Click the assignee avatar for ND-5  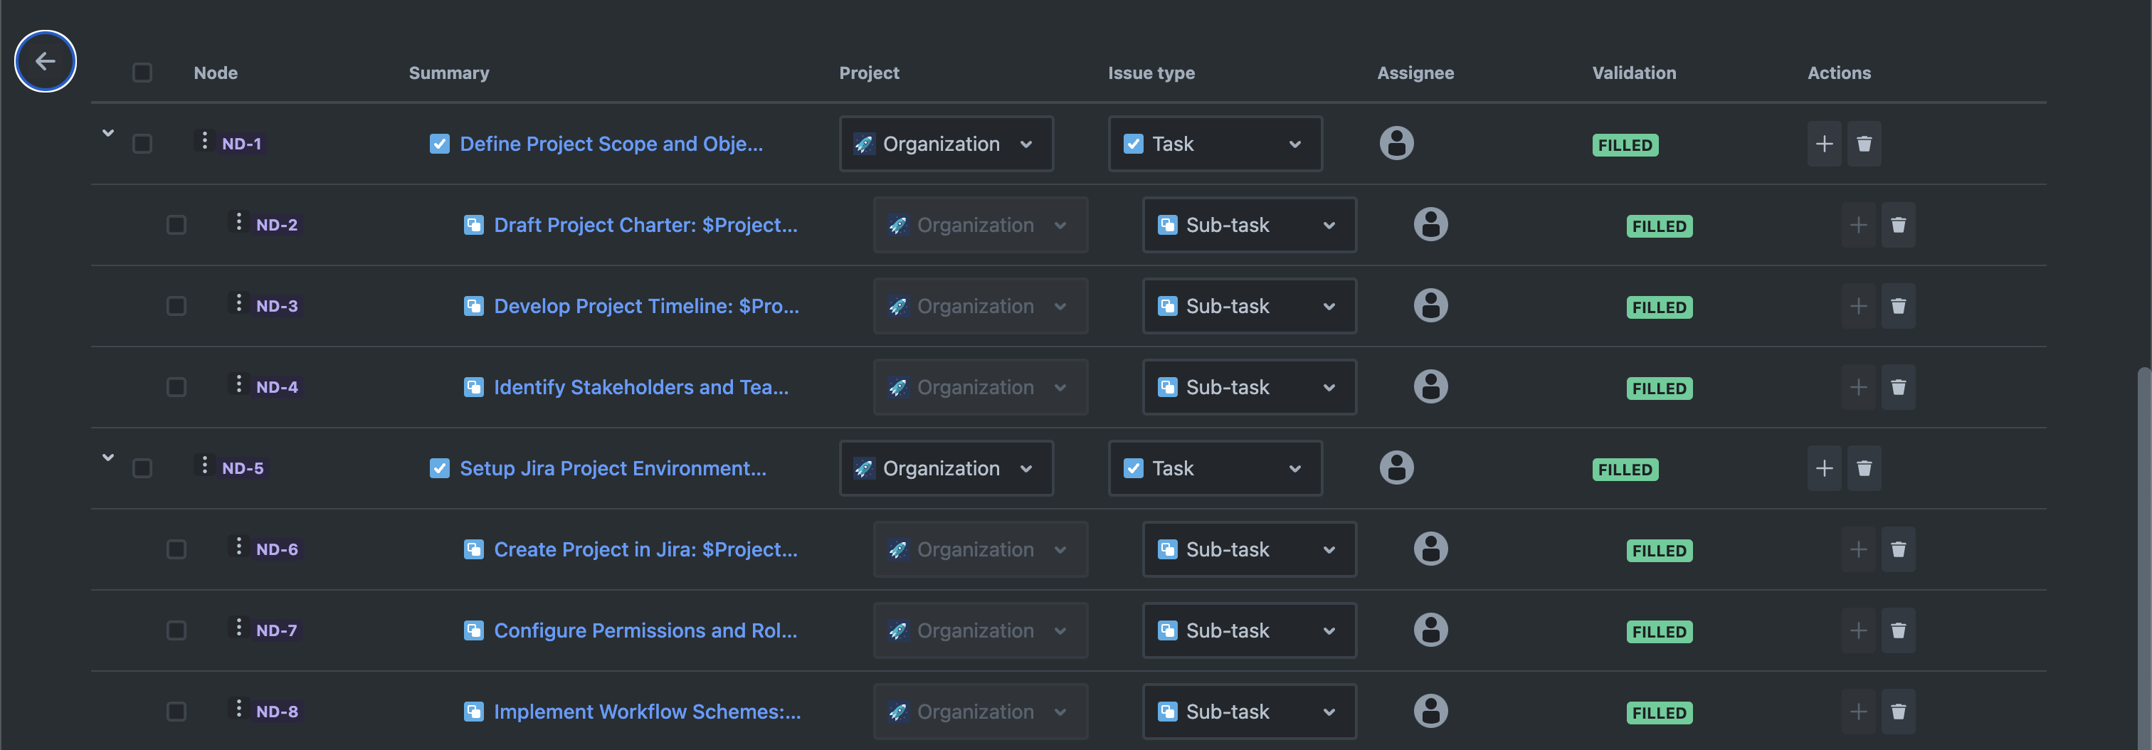(1396, 468)
